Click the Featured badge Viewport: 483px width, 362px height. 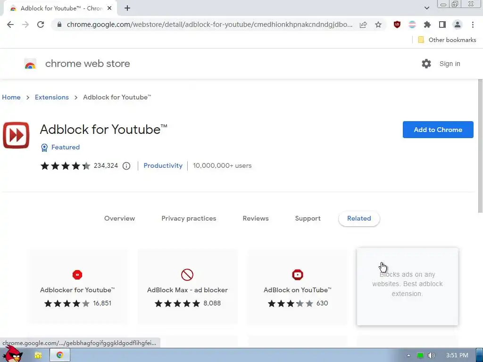click(x=60, y=148)
